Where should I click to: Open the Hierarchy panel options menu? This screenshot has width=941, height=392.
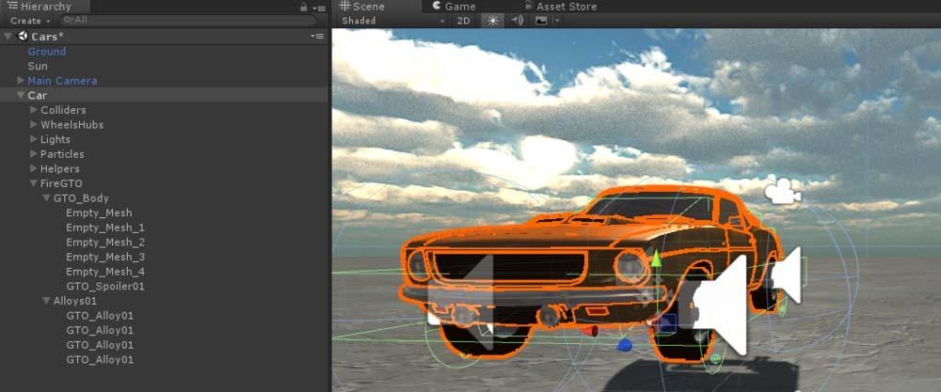319,7
